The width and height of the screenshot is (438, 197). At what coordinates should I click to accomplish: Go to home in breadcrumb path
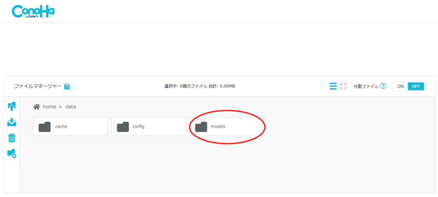(x=49, y=107)
